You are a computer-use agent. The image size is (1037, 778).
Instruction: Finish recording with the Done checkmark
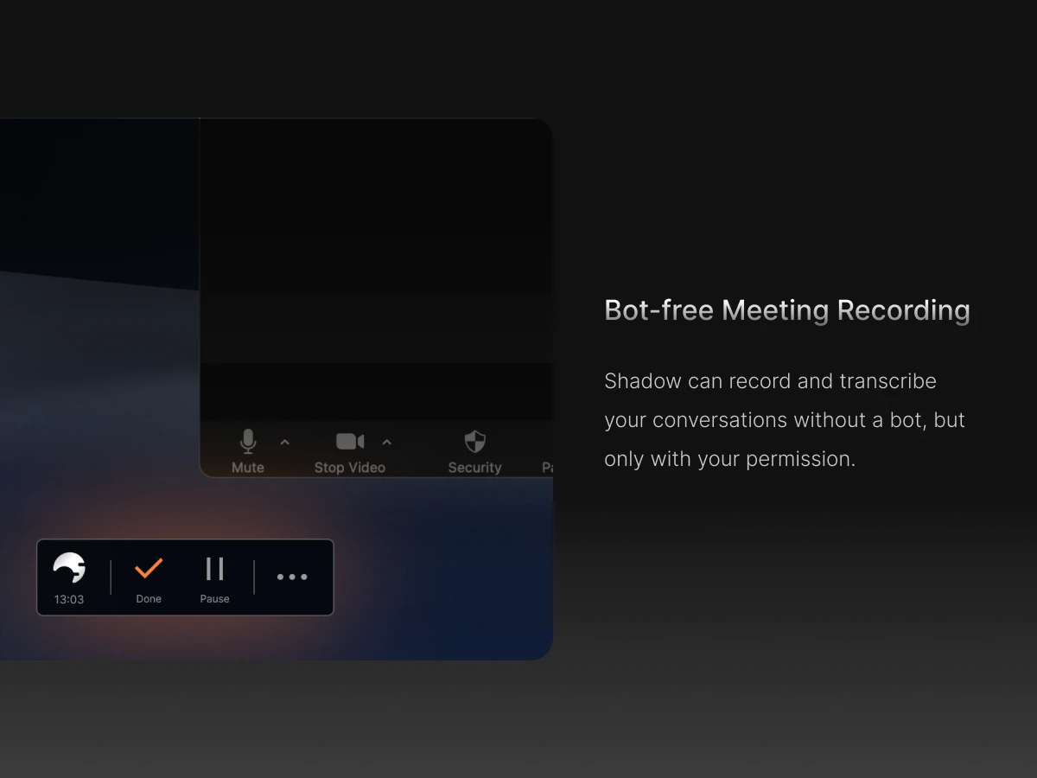coord(149,579)
